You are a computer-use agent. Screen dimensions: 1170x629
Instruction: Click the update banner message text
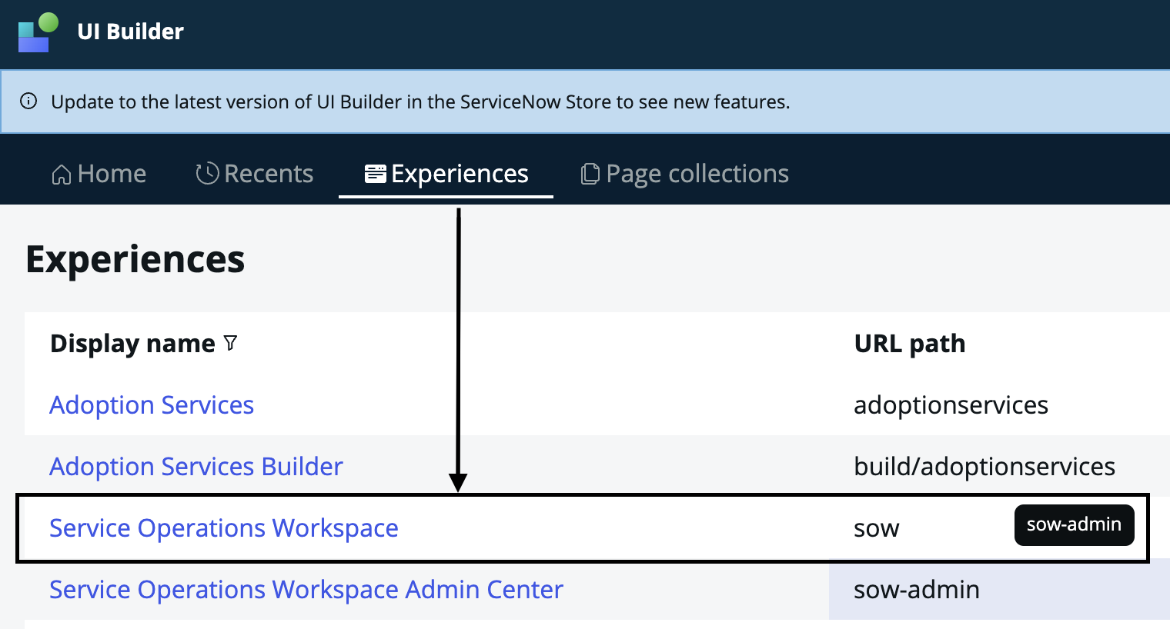pos(420,102)
